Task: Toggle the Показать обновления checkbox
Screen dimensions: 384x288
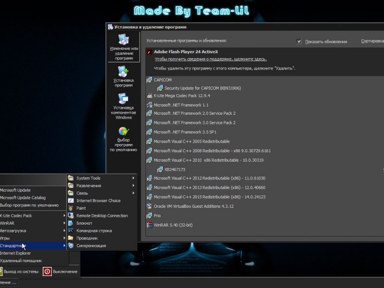Action: 299,41
